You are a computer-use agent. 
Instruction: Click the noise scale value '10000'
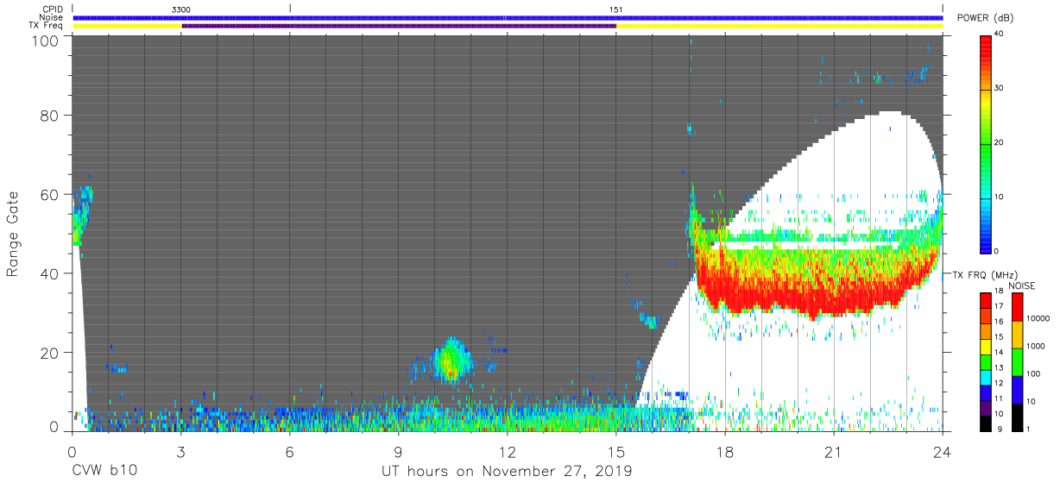tap(1038, 318)
